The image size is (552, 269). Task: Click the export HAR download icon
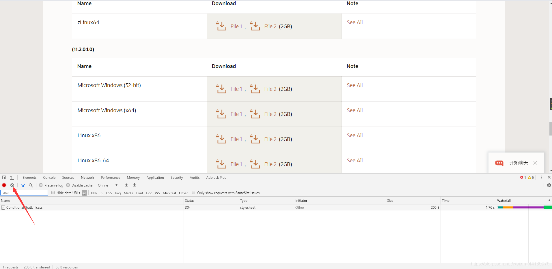point(135,185)
